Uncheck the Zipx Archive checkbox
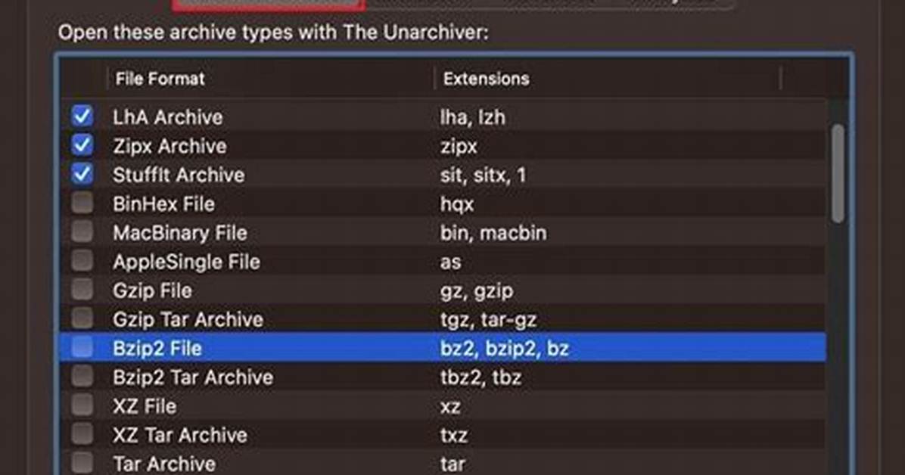Image resolution: width=905 pixels, height=475 pixels. (82, 145)
